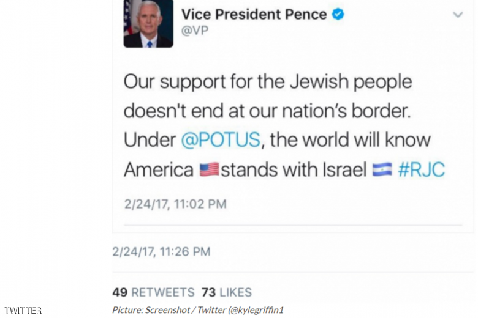Open the #RJC hashtag link
This screenshot has height=318, width=478.
(421, 169)
